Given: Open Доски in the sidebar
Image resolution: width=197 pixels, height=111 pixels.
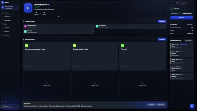Looking at the screenshot, I should [x=6, y=24].
